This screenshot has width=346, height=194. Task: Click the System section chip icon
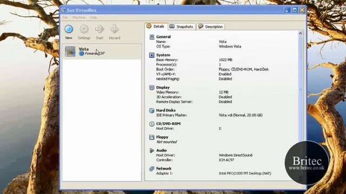click(151, 55)
